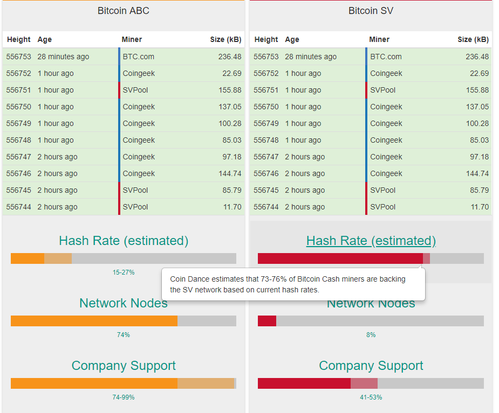Image resolution: width=499 pixels, height=413 pixels.
Task: Click the 74-99% label under Bitcoin ABC Company Support
Action: click(x=124, y=397)
